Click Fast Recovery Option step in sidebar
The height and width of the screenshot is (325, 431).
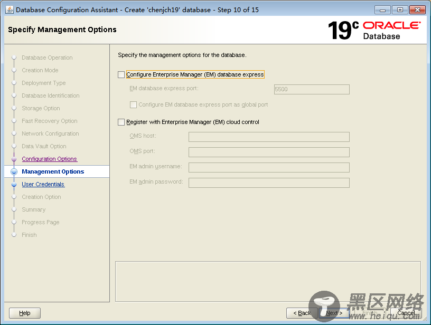pyautogui.click(x=50, y=121)
